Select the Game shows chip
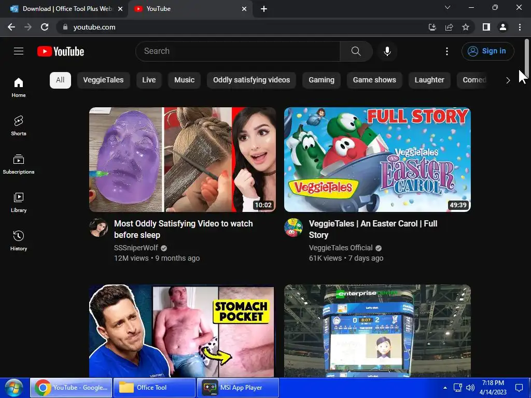531x398 pixels. click(x=374, y=80)
